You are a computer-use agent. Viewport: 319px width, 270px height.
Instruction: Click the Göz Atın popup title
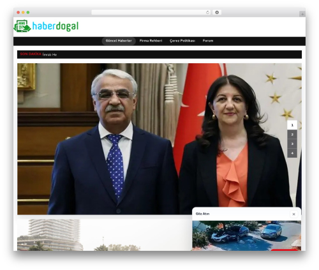point(202,214)
